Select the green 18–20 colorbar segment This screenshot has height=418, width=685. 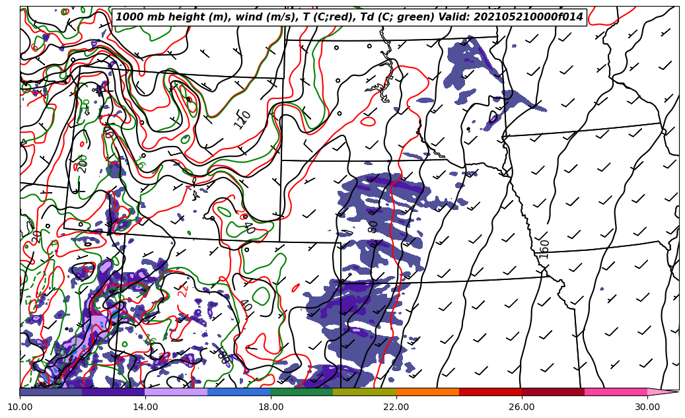pyautogui.click(x=302, y=392)
